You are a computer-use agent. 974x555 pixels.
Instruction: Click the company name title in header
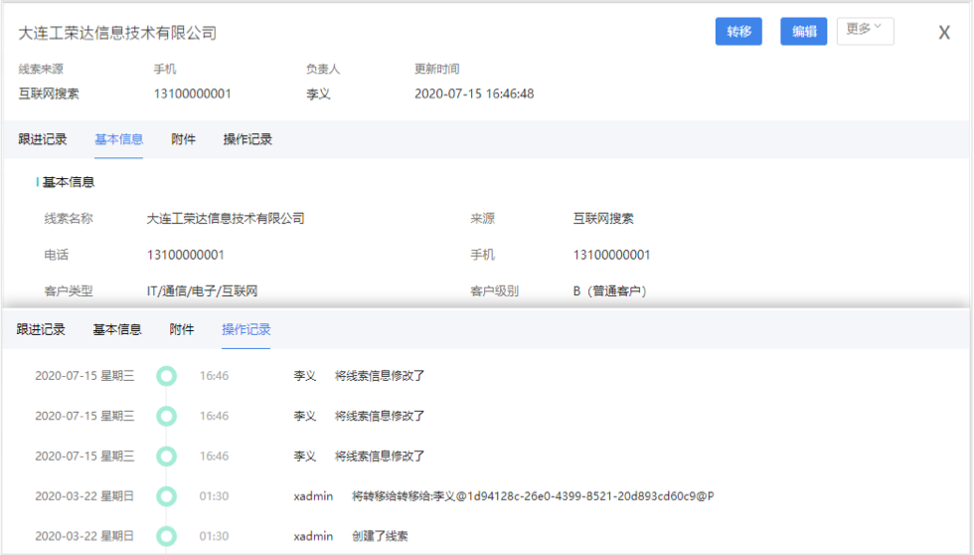117,33
